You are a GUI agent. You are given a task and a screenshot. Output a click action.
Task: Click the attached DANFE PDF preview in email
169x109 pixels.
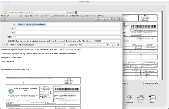(43, 93)
